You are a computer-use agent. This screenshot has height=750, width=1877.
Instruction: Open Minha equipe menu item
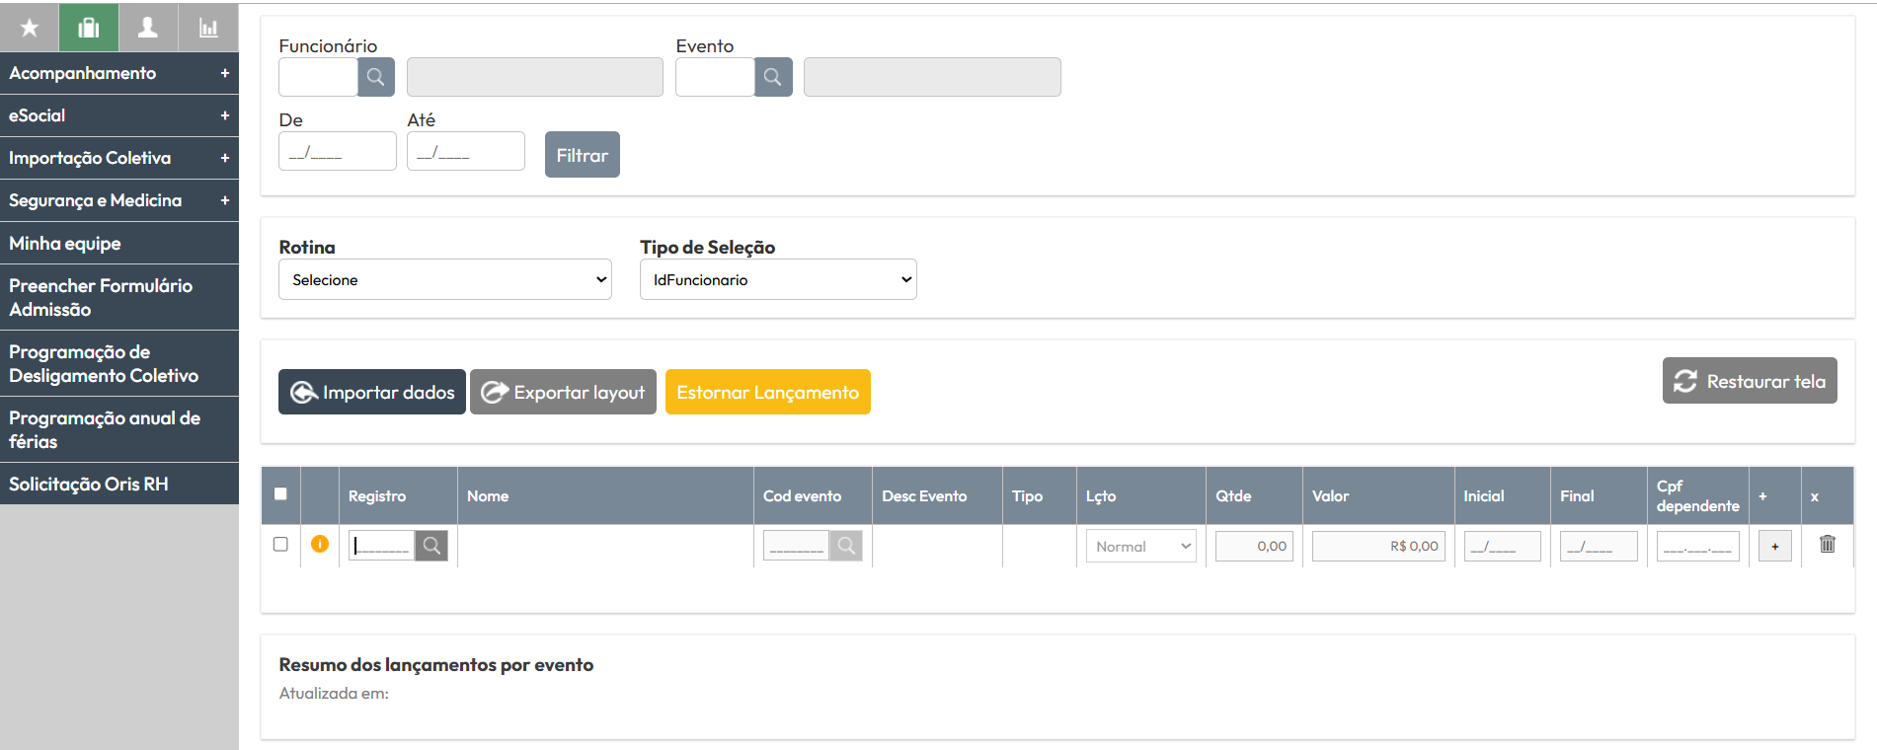click(x=119, y=243)
